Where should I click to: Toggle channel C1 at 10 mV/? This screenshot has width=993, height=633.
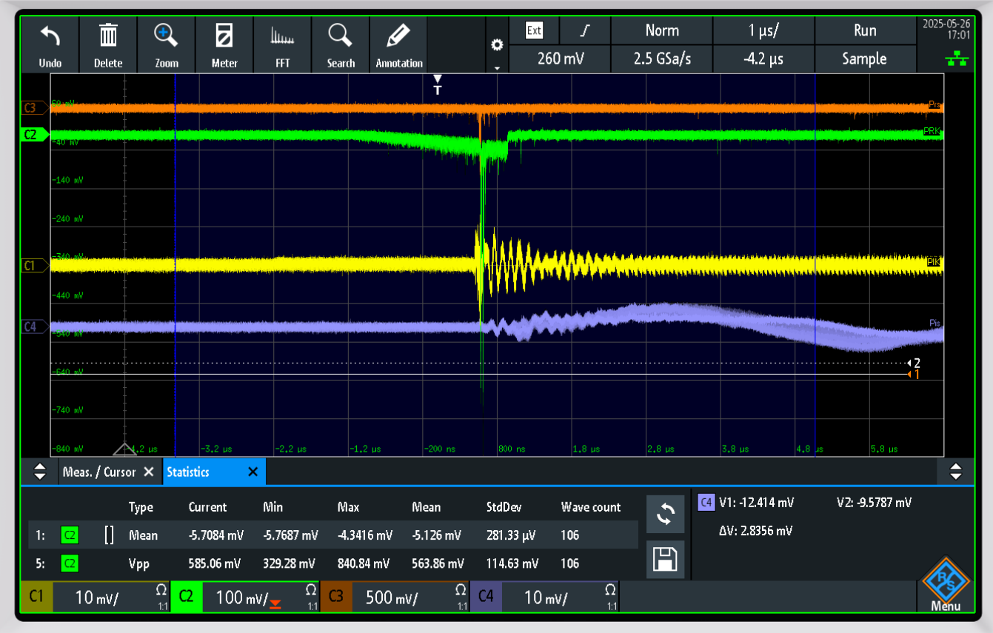click(x=96, y=597)
